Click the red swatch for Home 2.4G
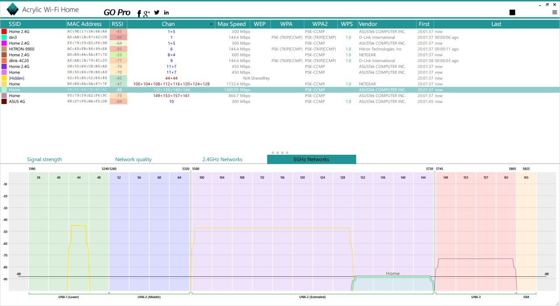Viewport: 560px width, 306px height. pyautogui.click(x=4, y=31)
